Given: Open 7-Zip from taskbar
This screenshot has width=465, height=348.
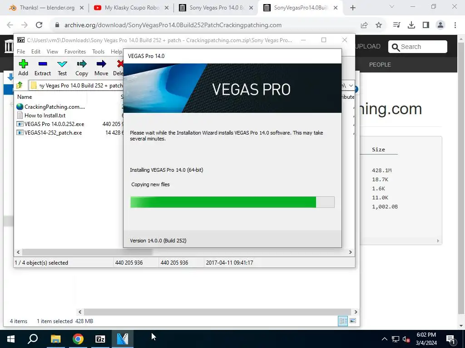Looking at the screenshot, I should [x=100, y=339].
